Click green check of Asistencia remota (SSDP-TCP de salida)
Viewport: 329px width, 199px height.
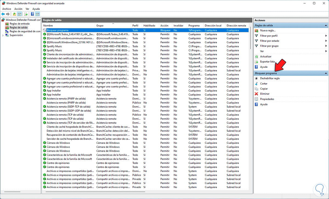45,107
